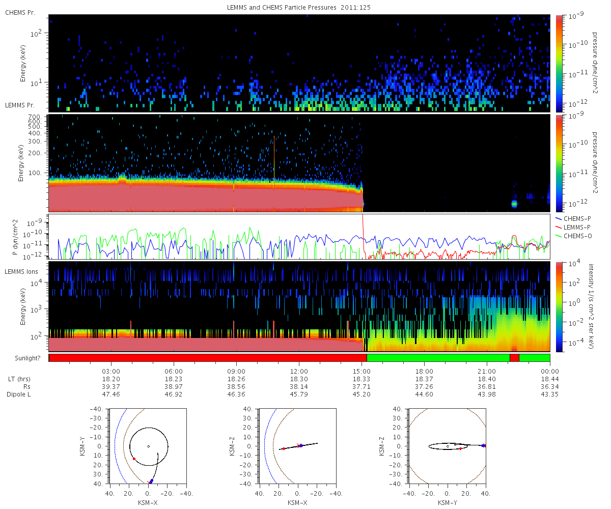Click the LEMMS Ions intensity color bar

coord(559,306)
